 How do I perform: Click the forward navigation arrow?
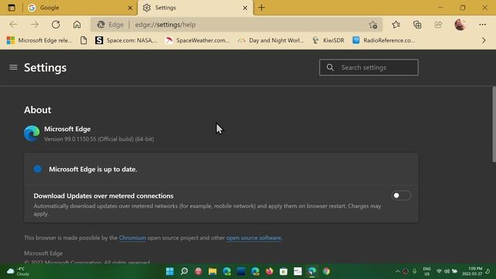click(34, 24)
